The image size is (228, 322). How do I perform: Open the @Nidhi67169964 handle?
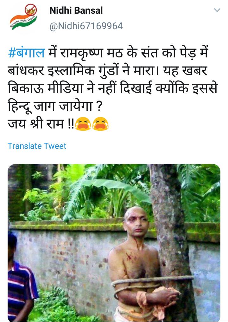[x=86, y=26]
